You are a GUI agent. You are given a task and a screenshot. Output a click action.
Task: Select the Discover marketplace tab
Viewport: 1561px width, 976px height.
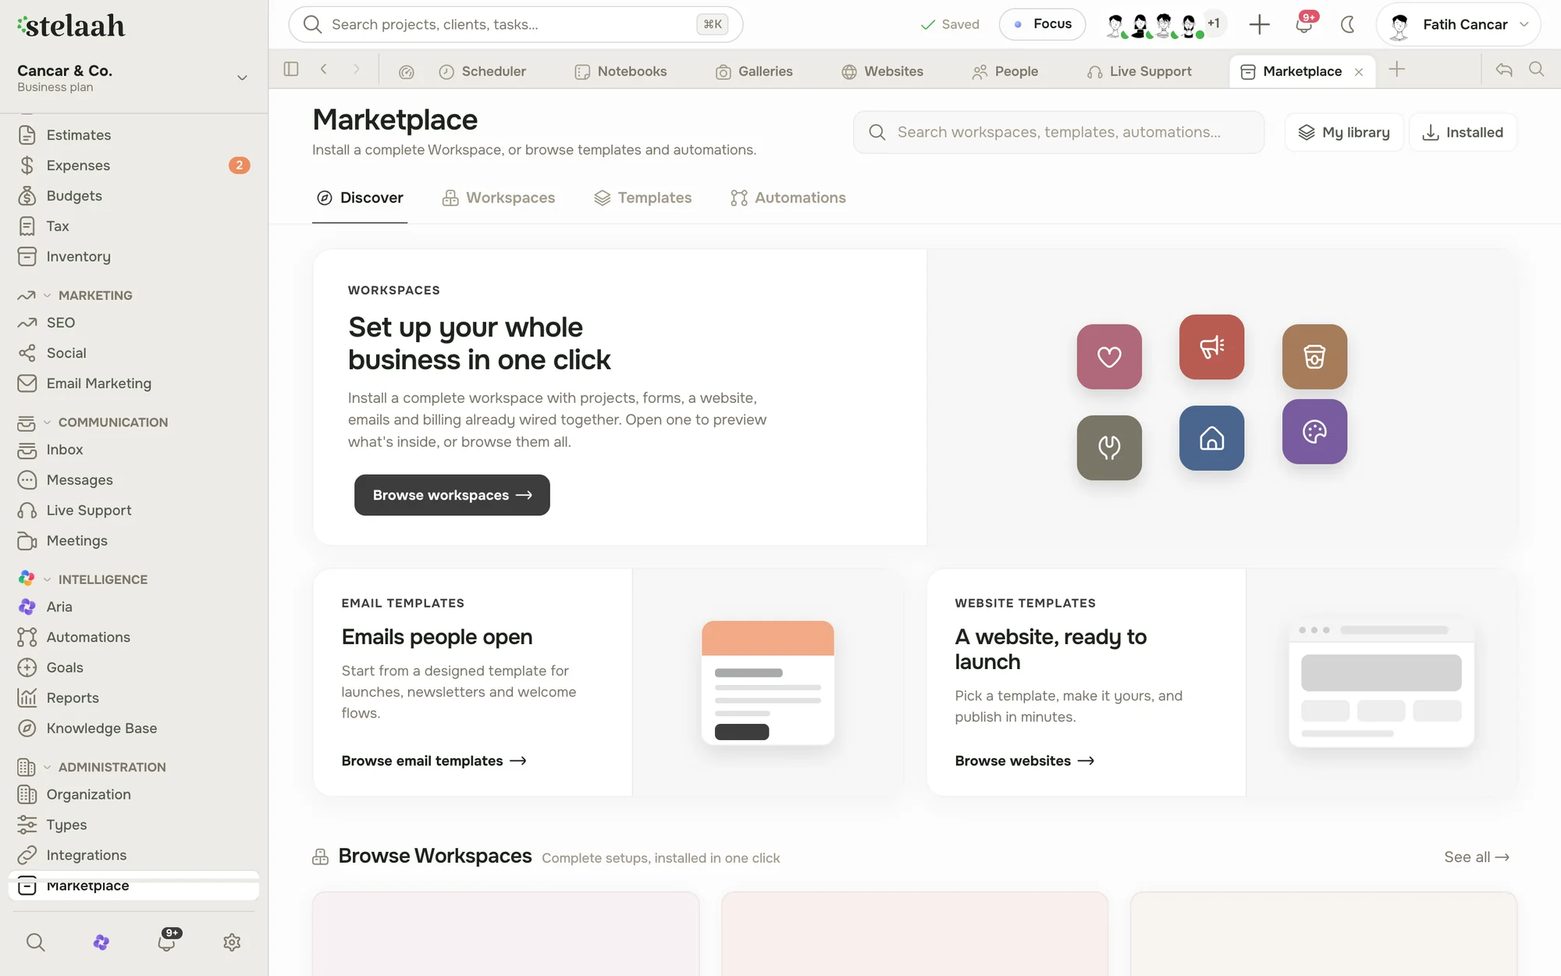pos(360,198)
